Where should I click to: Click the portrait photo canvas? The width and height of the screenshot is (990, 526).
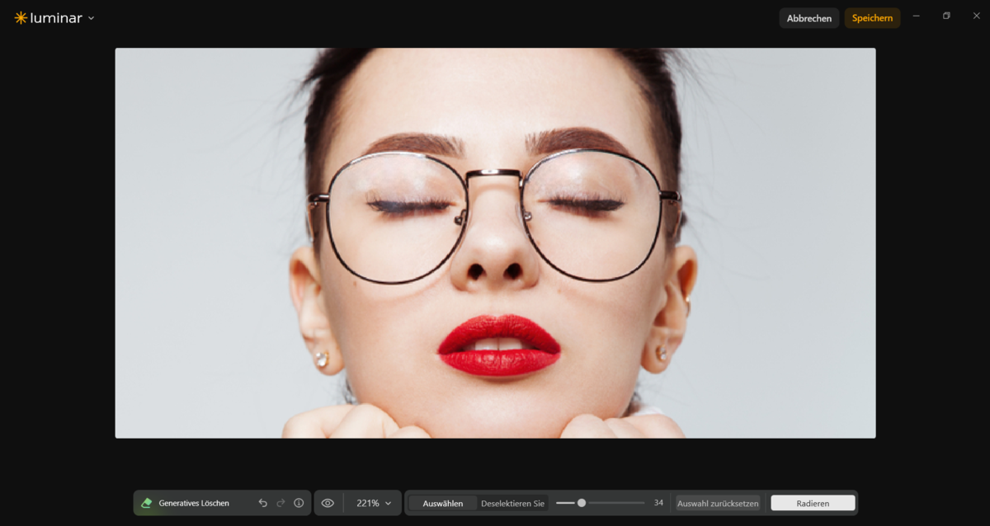coord(495,242)
